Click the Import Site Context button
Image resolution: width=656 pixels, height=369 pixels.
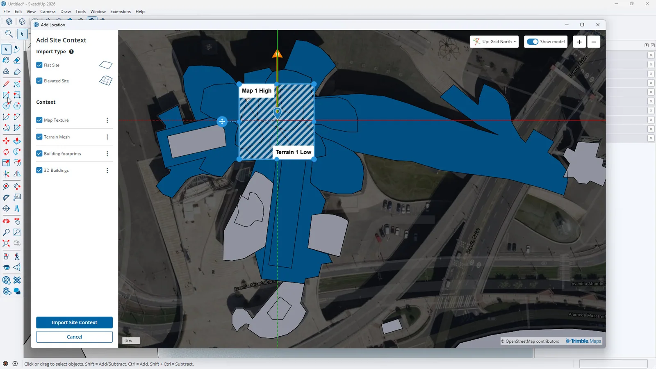click(x=74, y=323)
